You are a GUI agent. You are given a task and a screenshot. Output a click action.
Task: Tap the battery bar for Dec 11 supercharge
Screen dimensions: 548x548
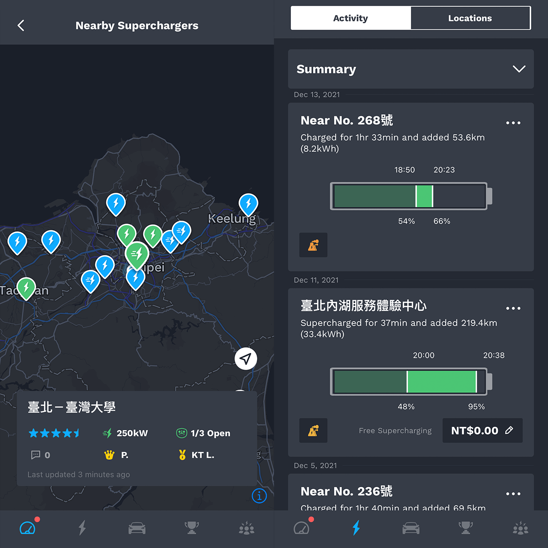coord(411,382)
